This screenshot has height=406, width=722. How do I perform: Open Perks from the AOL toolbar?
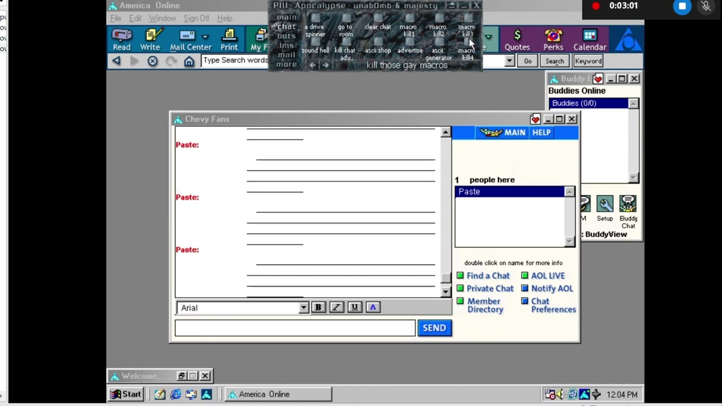[x=553, y=39]
